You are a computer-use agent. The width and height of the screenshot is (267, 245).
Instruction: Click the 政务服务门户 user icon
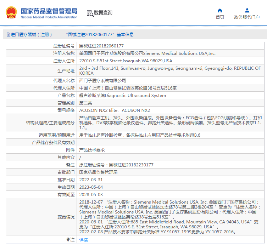tap(247, 11)
